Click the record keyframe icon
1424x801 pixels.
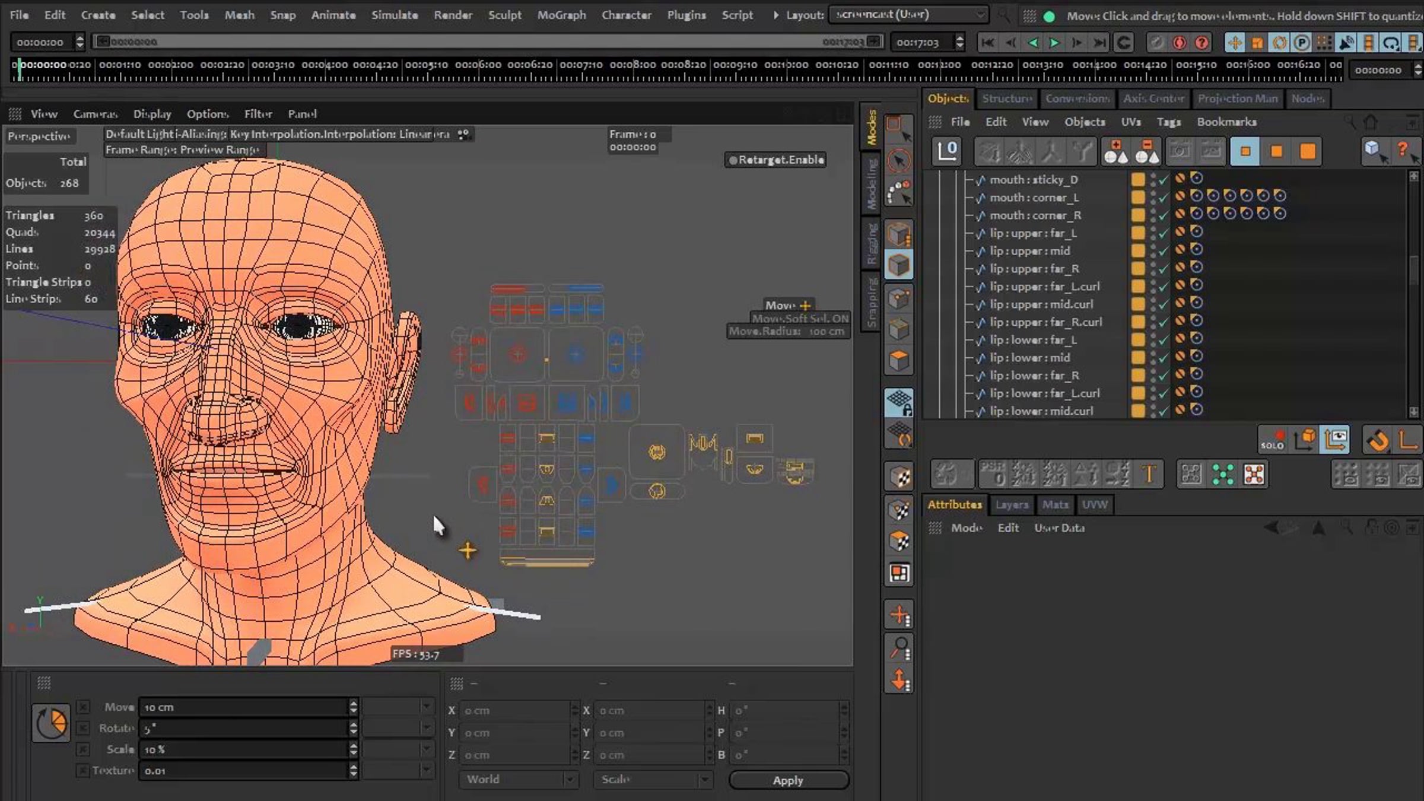(x=1179, y=43)
